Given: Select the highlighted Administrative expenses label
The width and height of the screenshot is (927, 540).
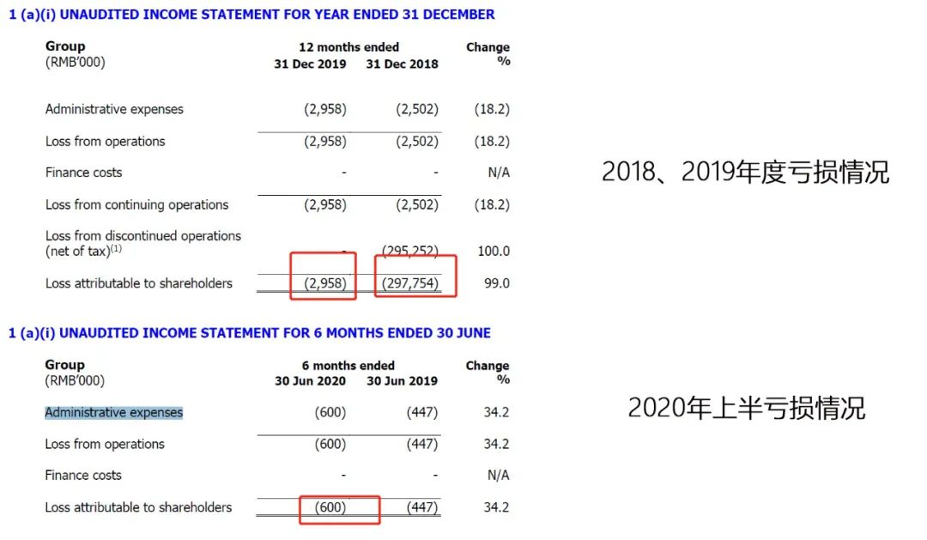Looking at the screenshot, I should (114, 412).
